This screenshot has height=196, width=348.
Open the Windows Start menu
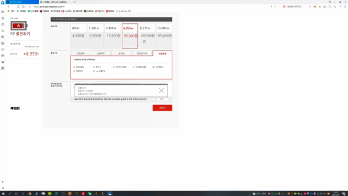click(3, 194)
